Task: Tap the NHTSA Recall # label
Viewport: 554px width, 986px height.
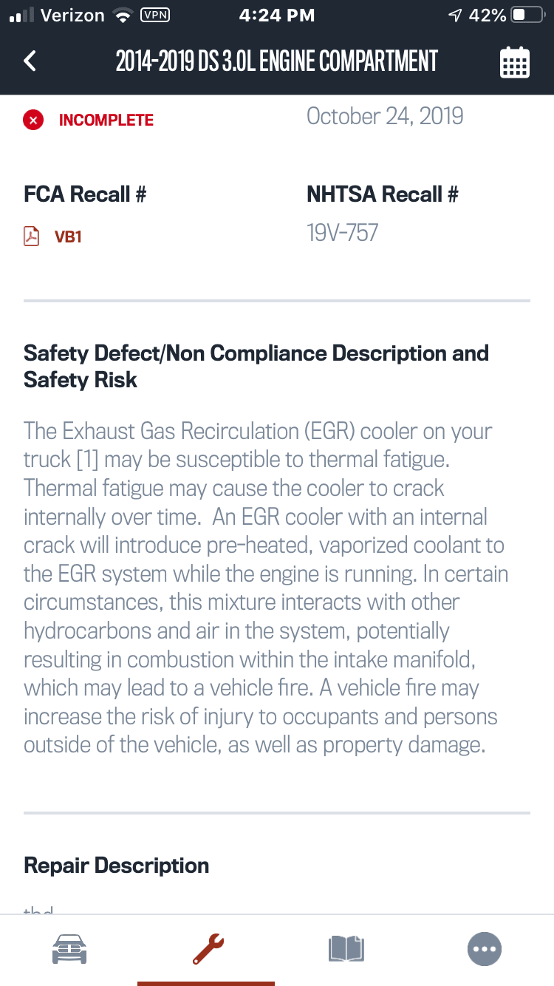Action: pos(383,194)
